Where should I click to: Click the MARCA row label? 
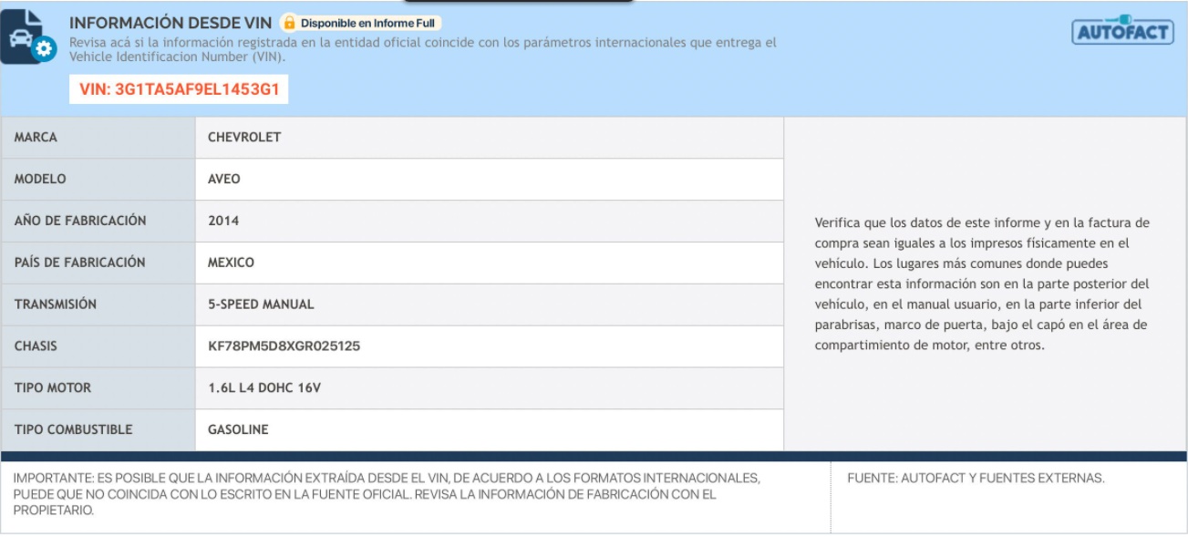[x=36, y=138]
